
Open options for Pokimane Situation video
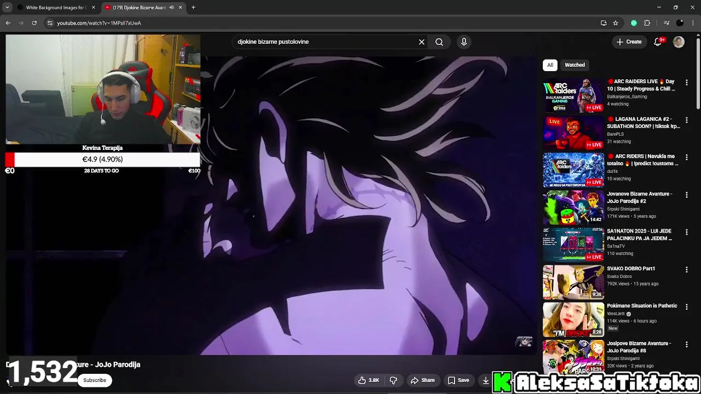tap(687, 306)
